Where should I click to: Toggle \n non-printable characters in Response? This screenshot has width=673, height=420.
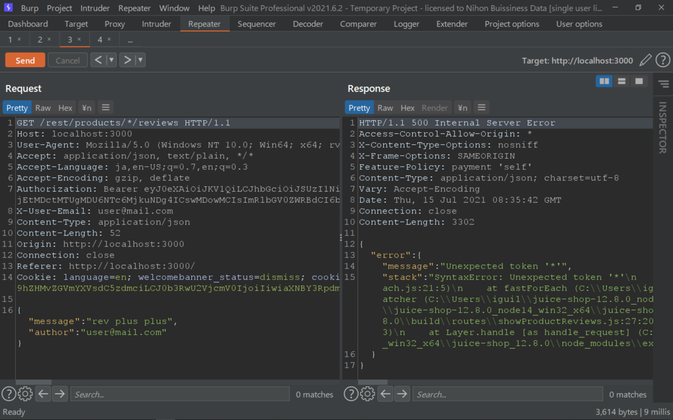pos(462,108)
